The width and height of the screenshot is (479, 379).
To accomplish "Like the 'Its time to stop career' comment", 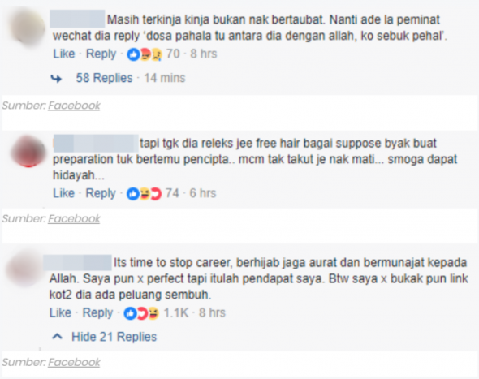I will coord(60,313).
